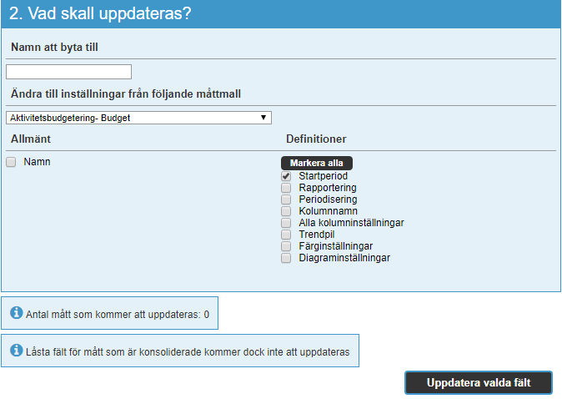This screenshot has width=562, height=399.
Task: Tick the Färginställningar checkbox
Action: [286, 246]
